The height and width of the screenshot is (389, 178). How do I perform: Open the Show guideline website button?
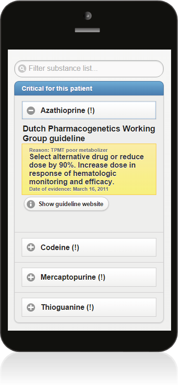pos(66,204)
